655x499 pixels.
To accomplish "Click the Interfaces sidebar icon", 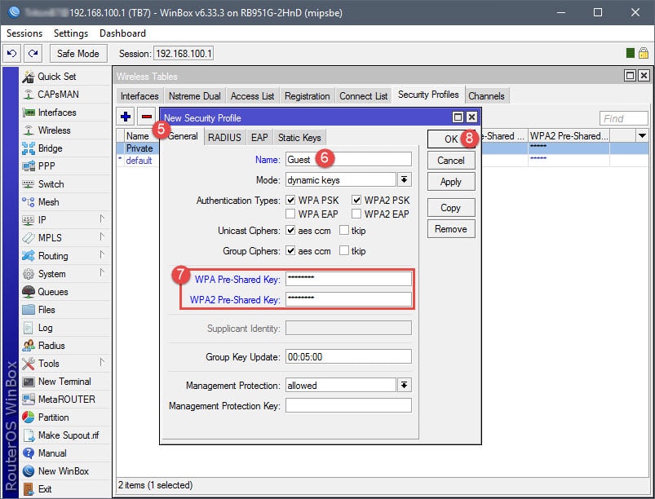I will 29,113.
